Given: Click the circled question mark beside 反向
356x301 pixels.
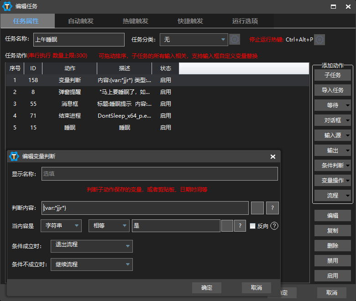Looking at the screenshot, I should tap(274, 226).
